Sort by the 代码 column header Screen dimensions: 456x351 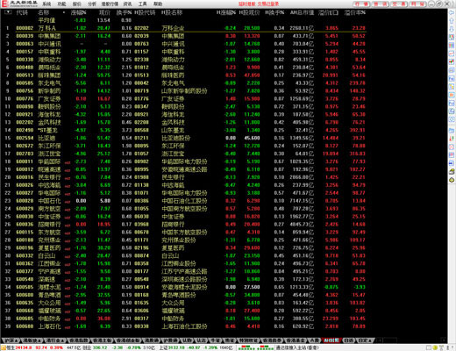[x=22, y=12]
